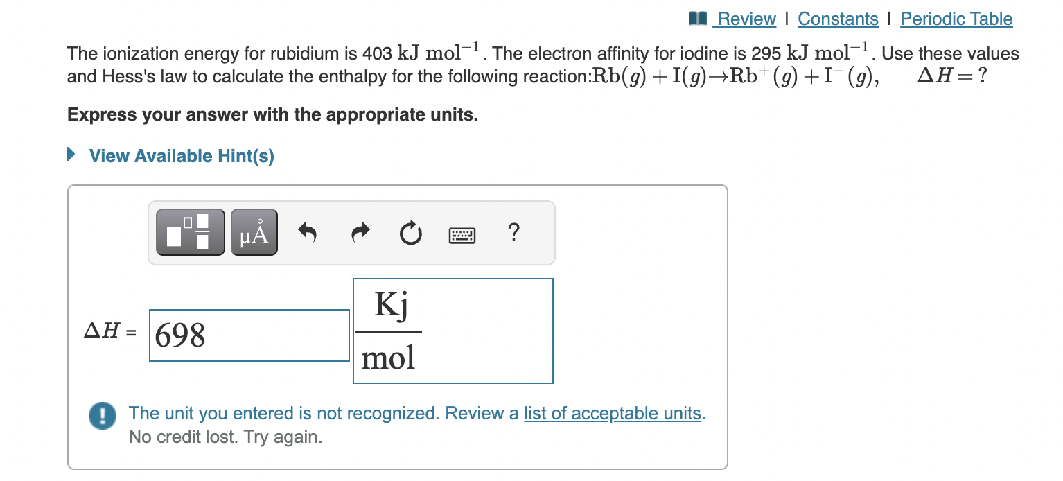Open the Review section
Screen dimensions: 1063x481
(747, 19)
